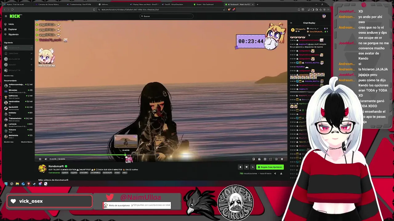Open the Kick user profile avatar

[324, 16]
